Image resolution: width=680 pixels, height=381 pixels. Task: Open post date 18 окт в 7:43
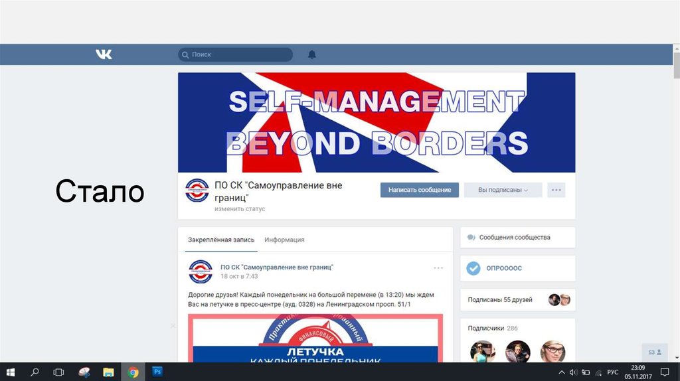coord(239,276)
